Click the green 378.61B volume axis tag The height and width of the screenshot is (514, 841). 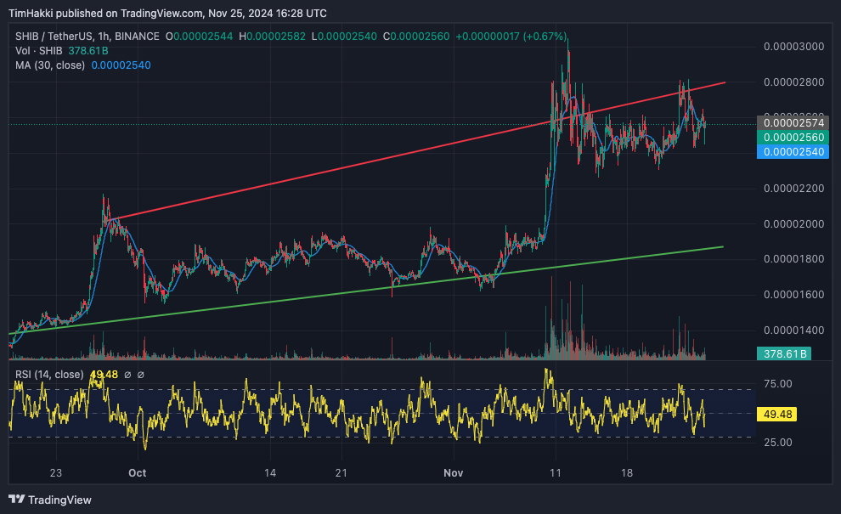click(x=784, y=353)
